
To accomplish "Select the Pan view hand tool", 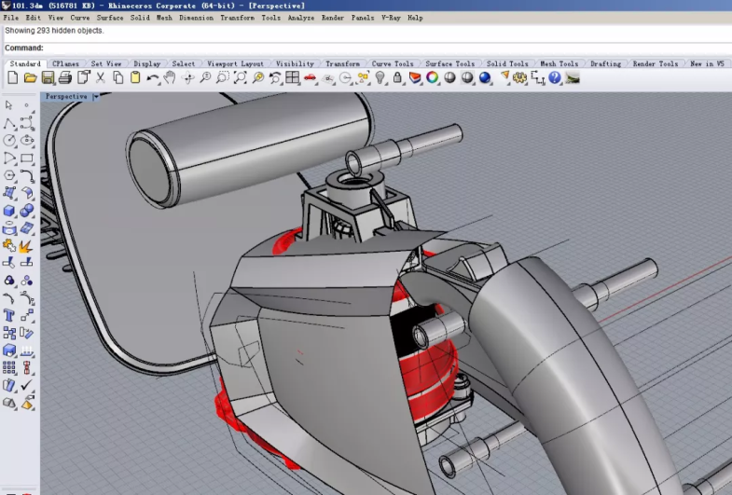I will pyautogui.click(x=170, y=77).
